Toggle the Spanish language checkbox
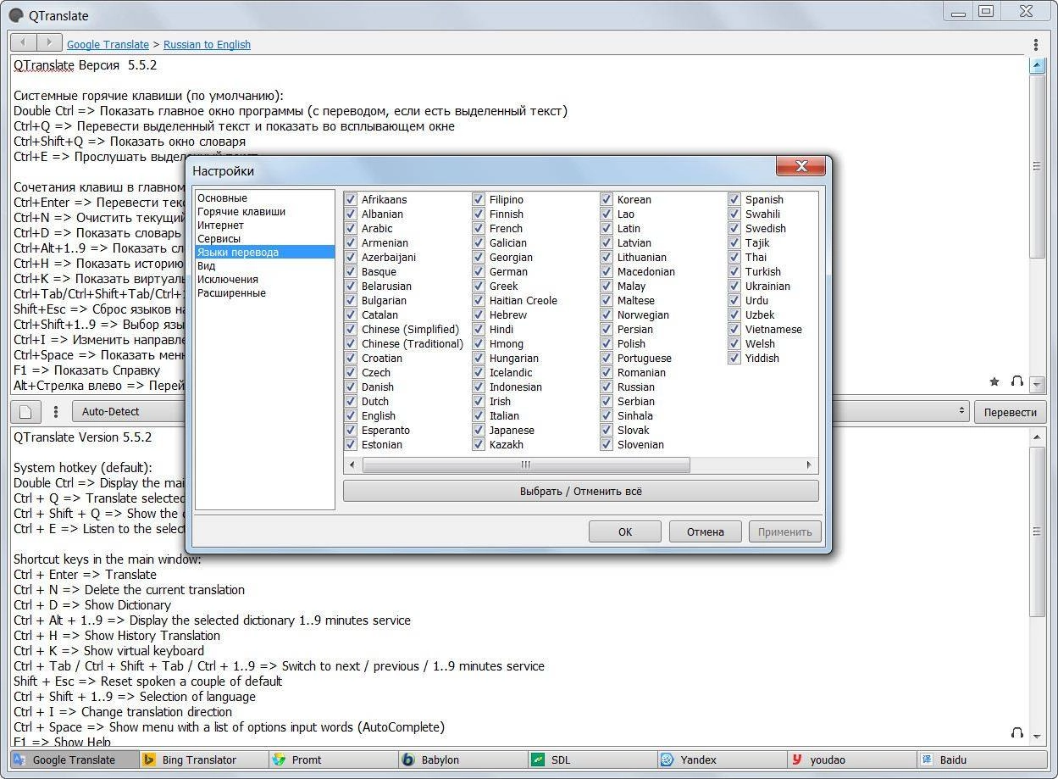 pyautogui.click(x=734, y=199)
